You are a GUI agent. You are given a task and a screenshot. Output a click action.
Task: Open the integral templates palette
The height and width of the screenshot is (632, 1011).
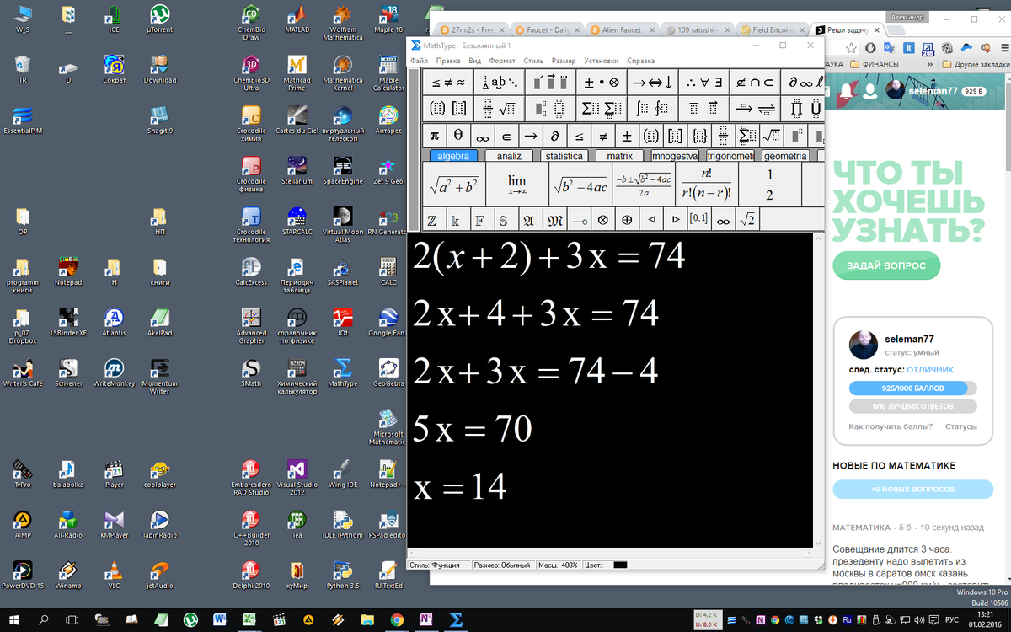652,108
